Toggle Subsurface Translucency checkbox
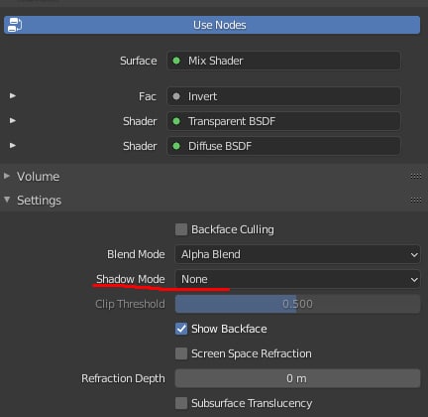The width and height of the screenshot is (428, 417). [181, 403]
